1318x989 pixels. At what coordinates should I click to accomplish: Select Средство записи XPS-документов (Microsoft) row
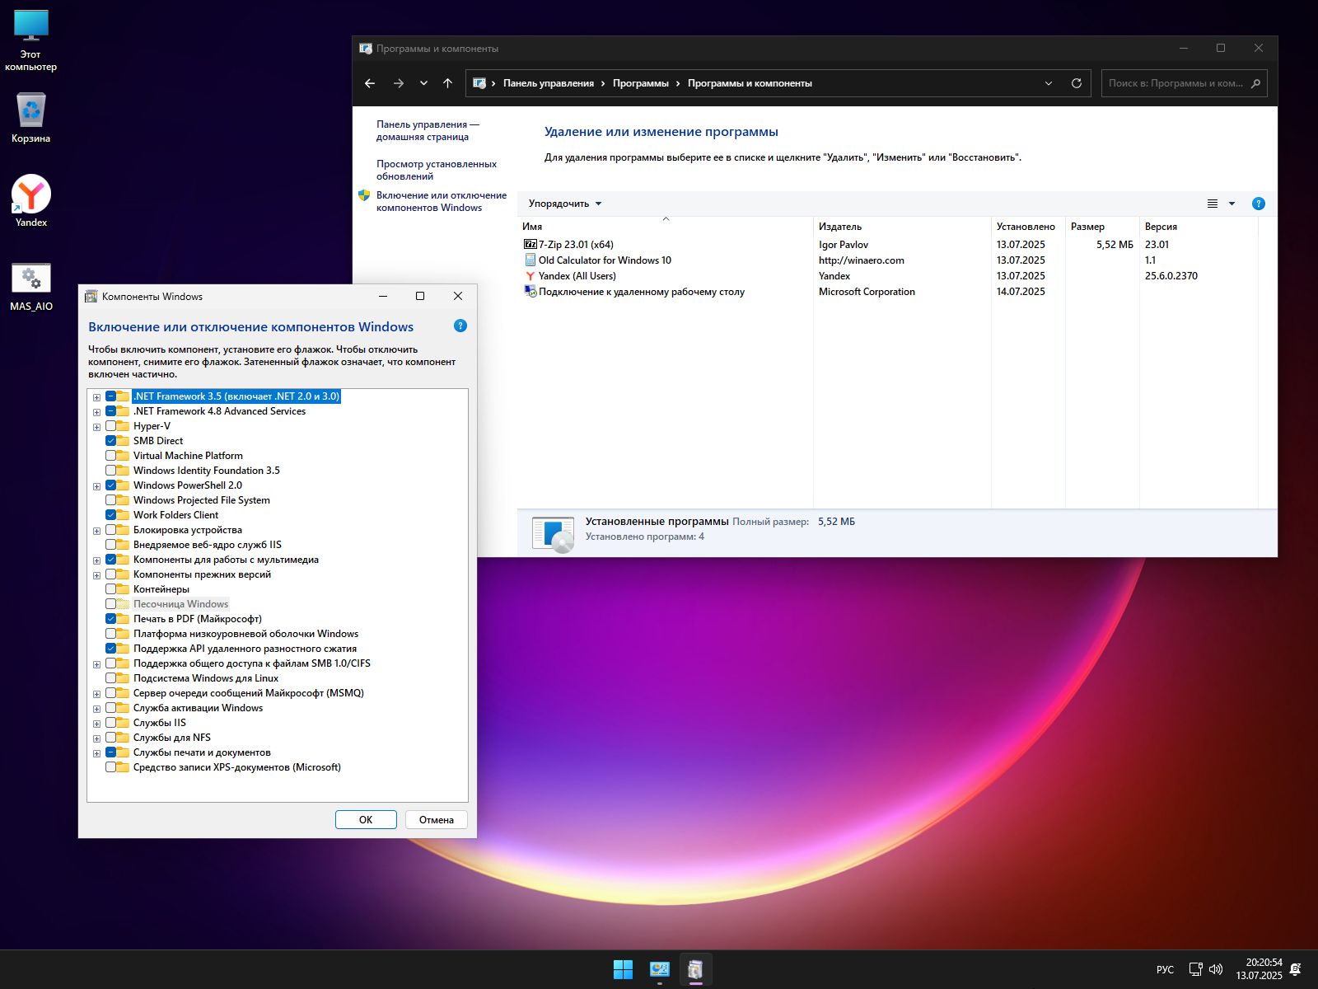(236, 767)
